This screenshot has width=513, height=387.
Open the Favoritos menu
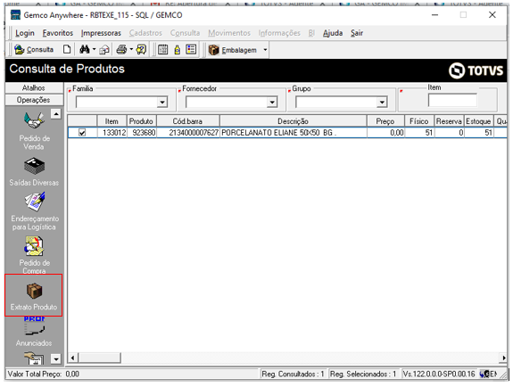point(58,33)
